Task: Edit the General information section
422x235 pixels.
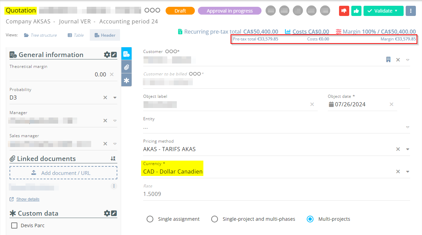Action: [x=114, y=55]
